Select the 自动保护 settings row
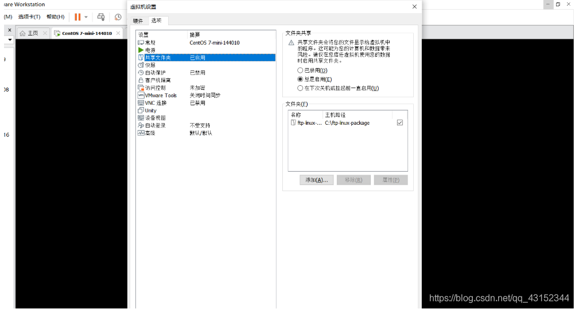 205,73
